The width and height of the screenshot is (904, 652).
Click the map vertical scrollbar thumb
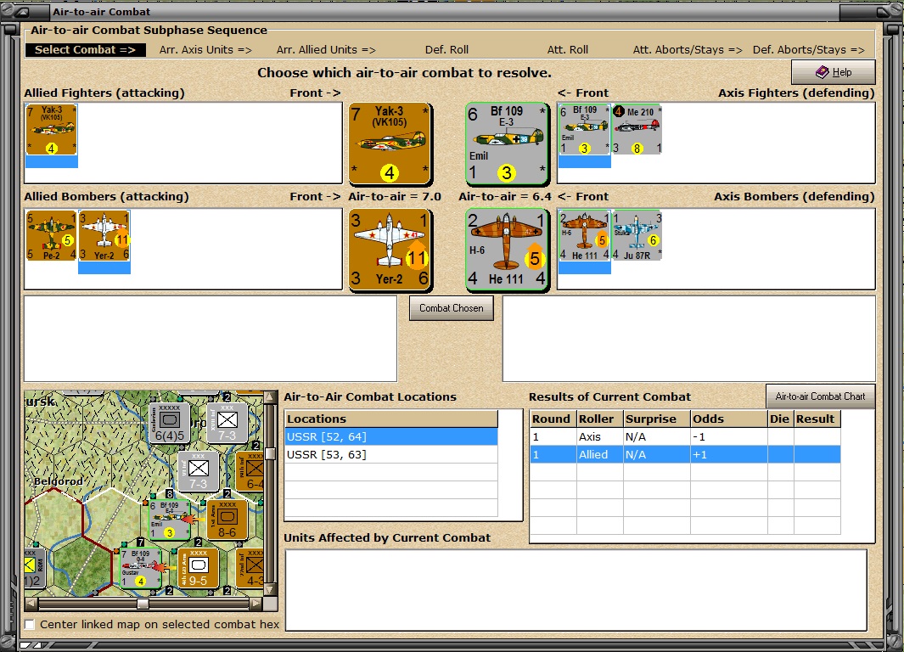pos(270,453)
